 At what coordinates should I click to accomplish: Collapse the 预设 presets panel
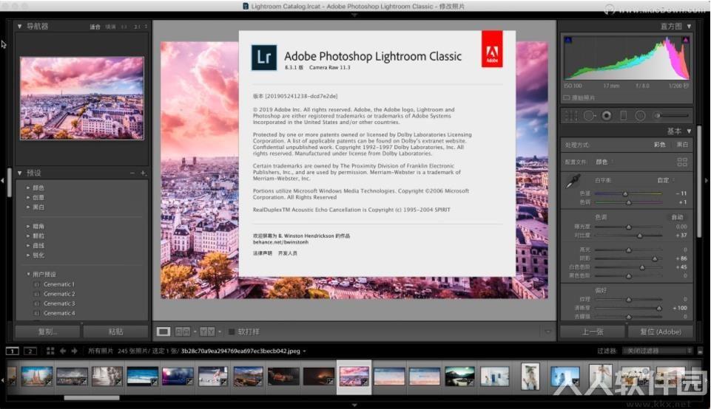(x=19, y=173)
